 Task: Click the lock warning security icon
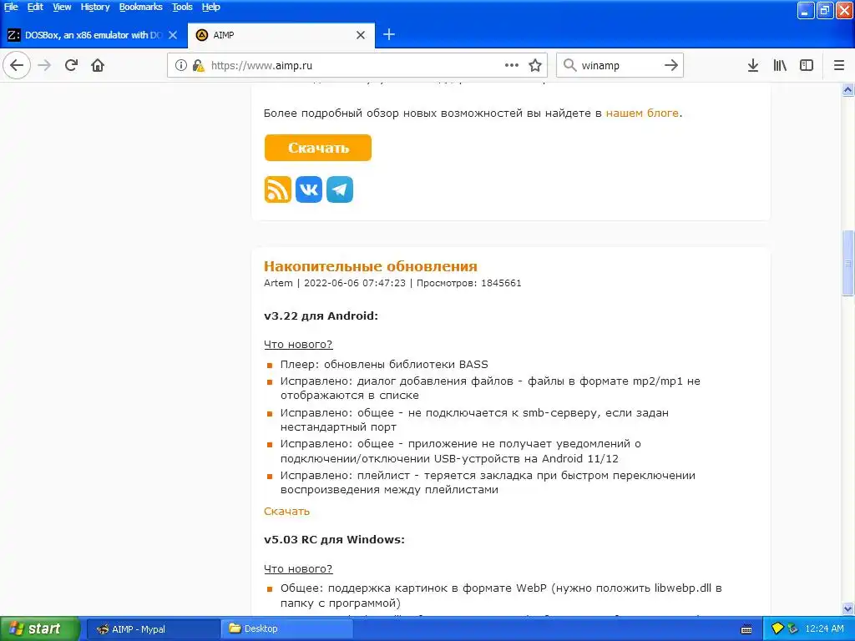click(199, 65)
